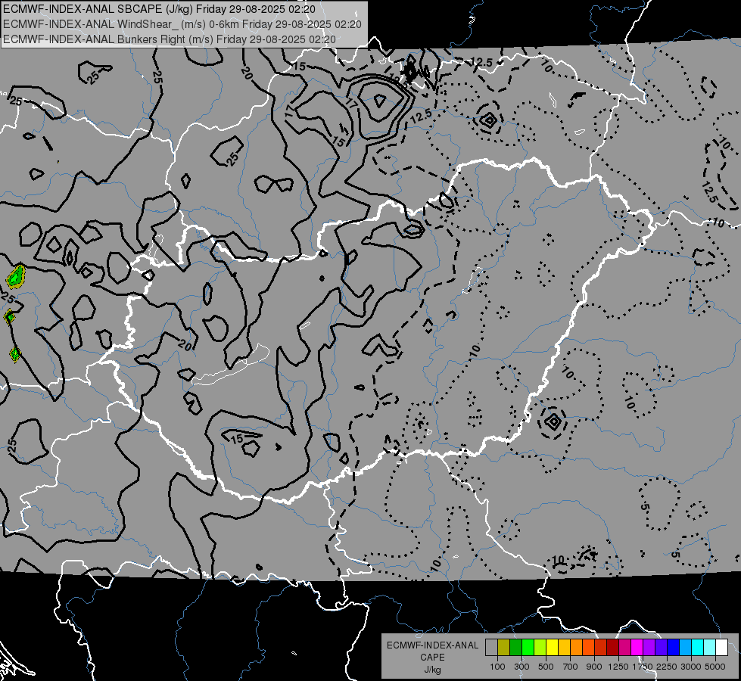This screenshot has height=681, width=741.
Task: Pick the dark green legend swatch
Action: (x=515, y=648)
